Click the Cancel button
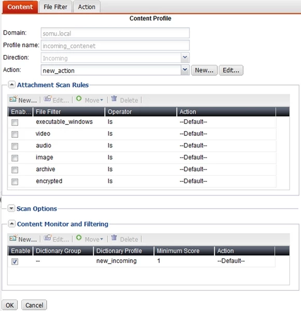This screenshot has height=311, width=301. pyautogui.click(x=34, y=305)
